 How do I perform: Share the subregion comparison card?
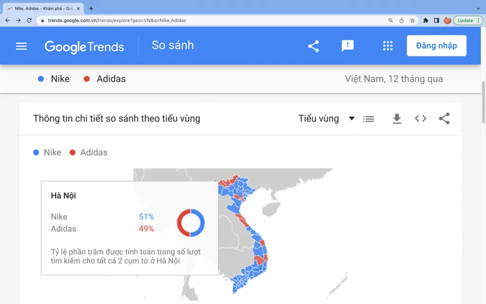[444, 119]
